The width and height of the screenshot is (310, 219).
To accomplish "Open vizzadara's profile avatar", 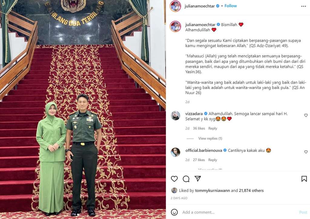I will (176, 116).
